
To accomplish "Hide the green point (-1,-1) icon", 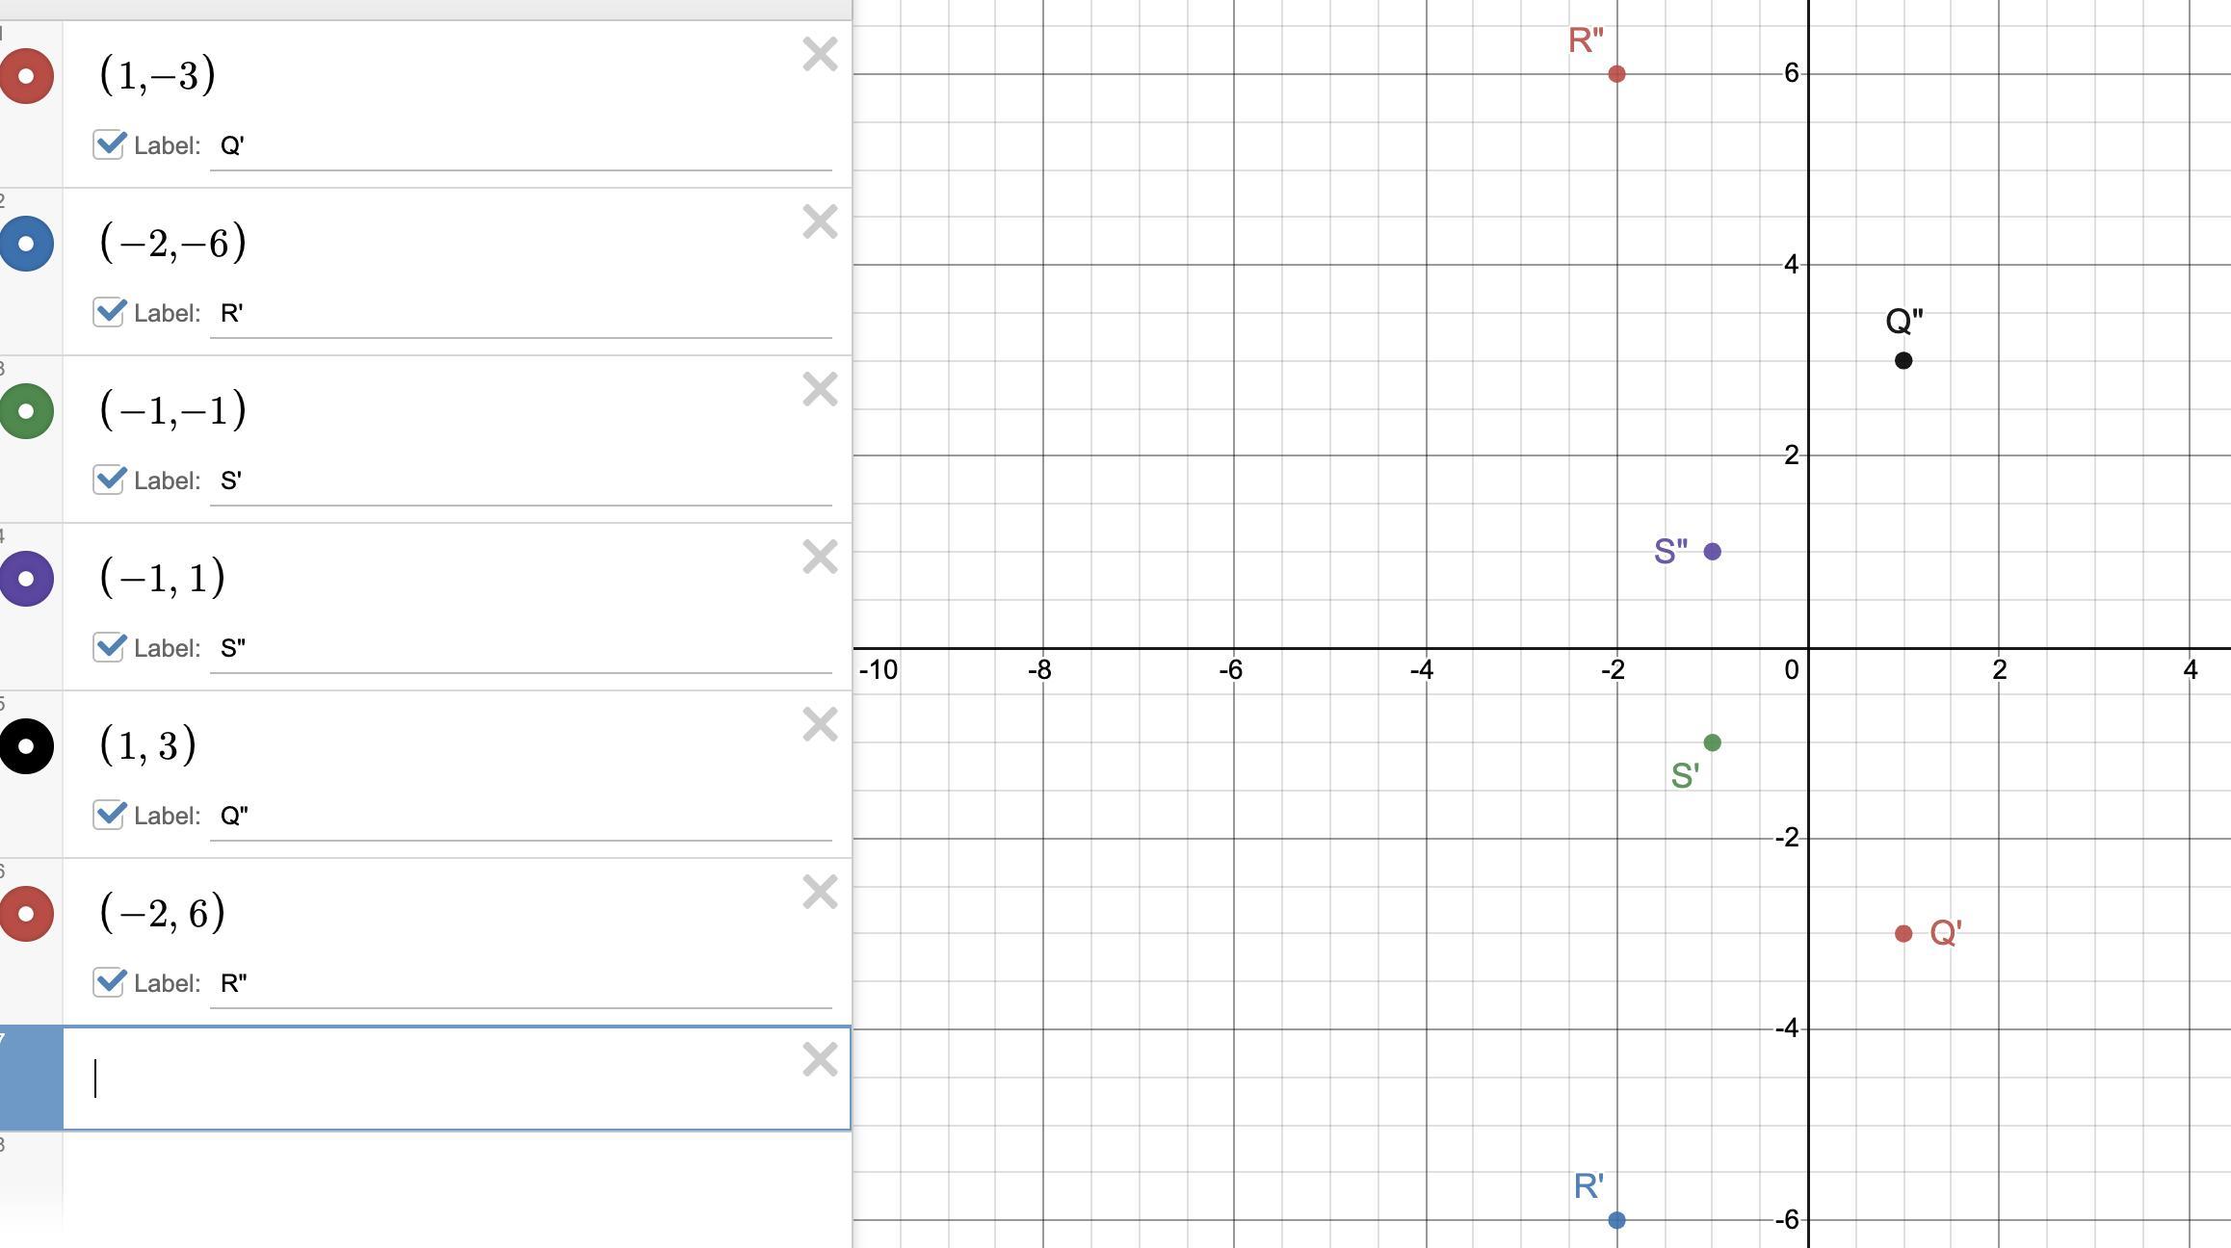I will [27, 411].
